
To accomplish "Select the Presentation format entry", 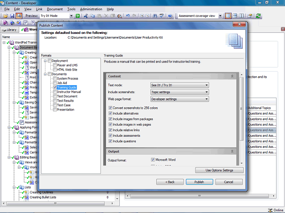I will 65,110.
